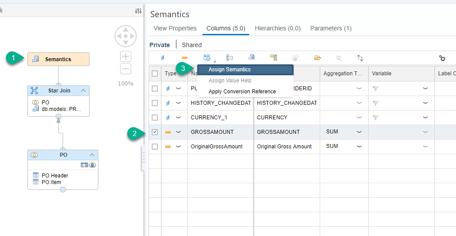Select the Shared columns link
The width and height of the screenshot is (456, 236).
point(192,45)
